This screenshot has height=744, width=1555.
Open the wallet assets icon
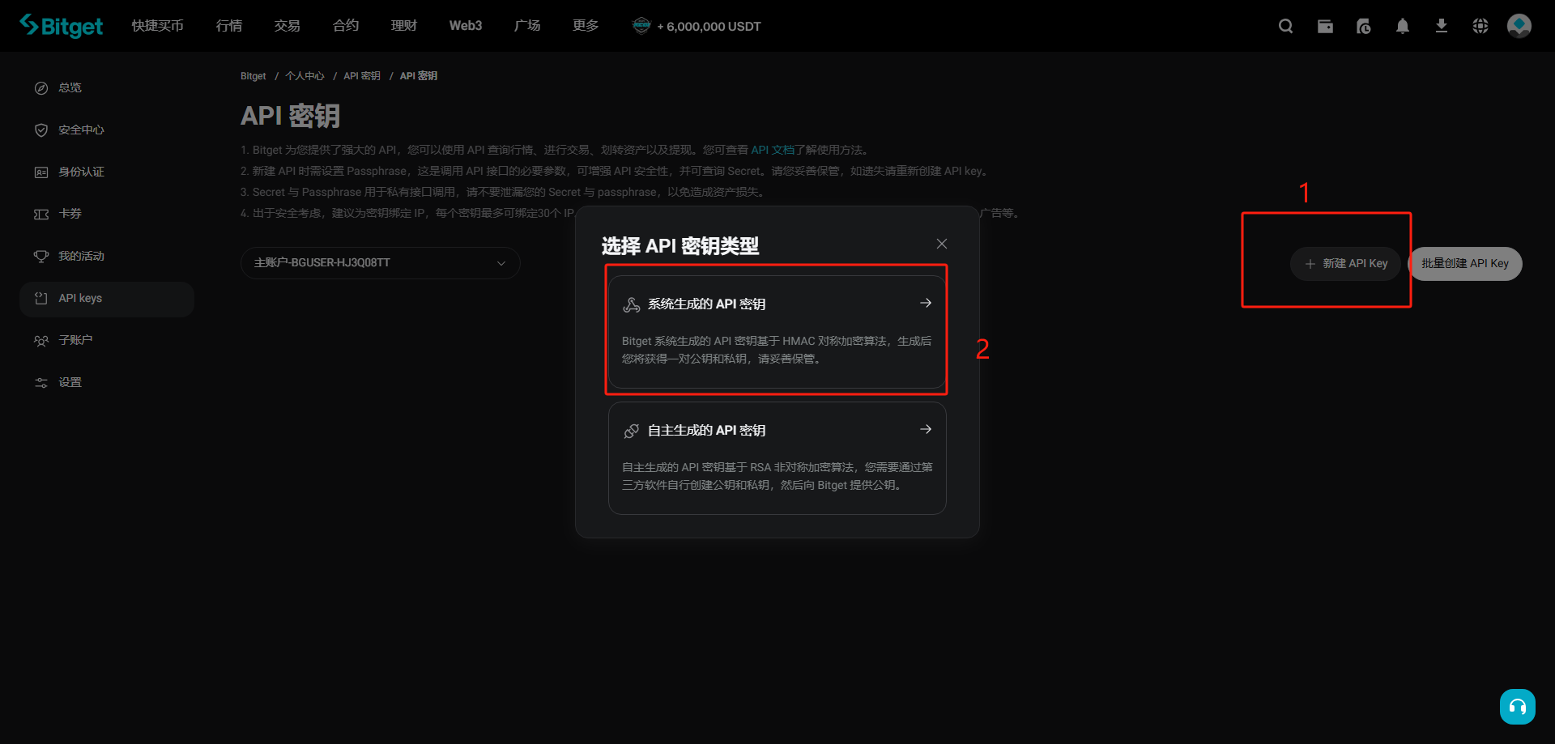(1325, 26)
